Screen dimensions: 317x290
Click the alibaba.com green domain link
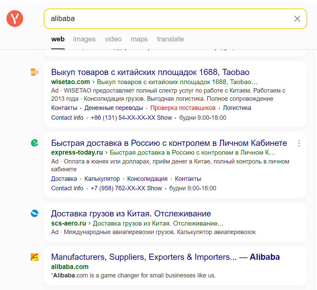pos(70,267)
